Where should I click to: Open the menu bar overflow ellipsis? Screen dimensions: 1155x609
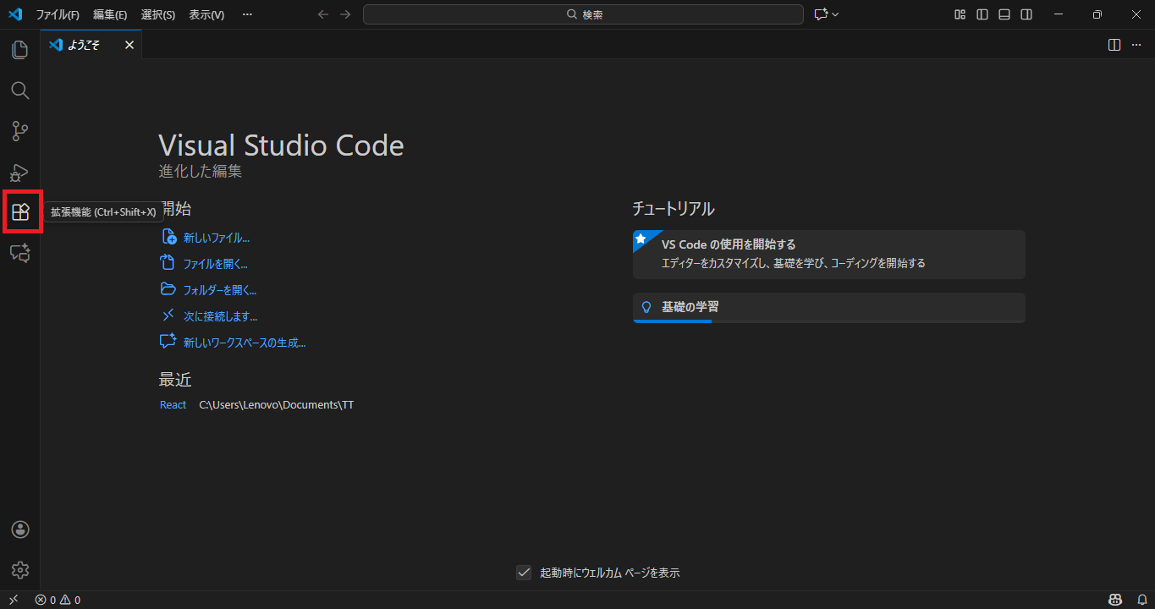[246, 14]
